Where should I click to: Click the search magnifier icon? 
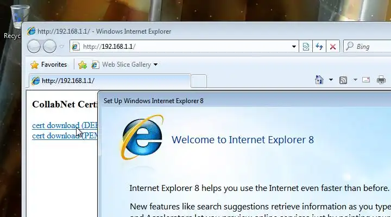pos(349,46)
